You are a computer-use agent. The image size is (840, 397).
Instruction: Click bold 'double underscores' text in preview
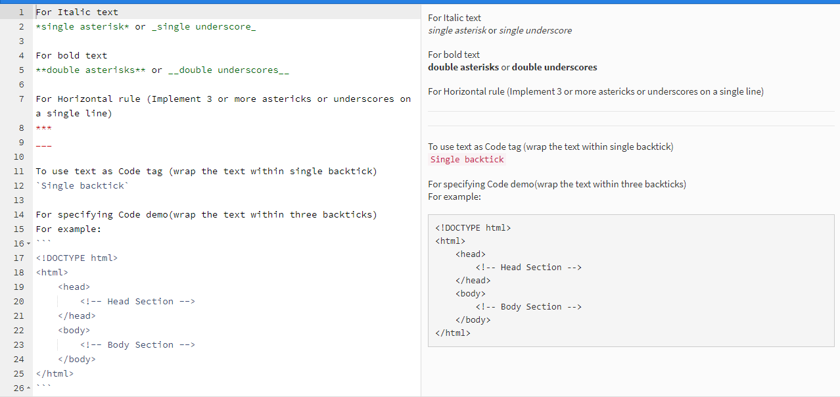pos(554,67)
